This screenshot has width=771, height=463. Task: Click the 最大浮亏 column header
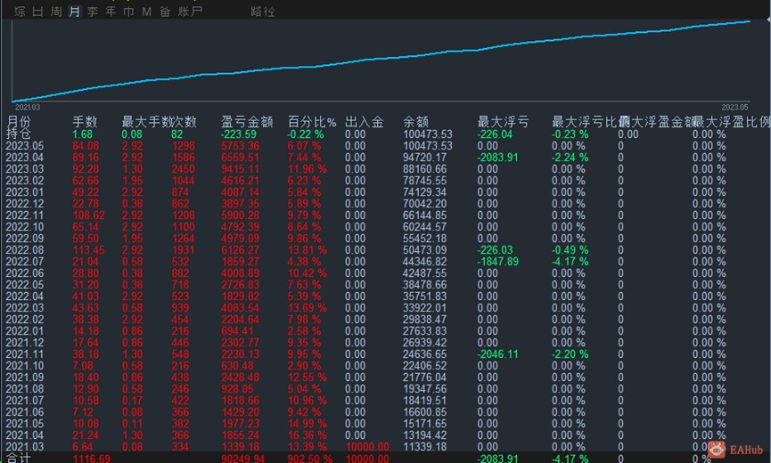tap(503, 122)
